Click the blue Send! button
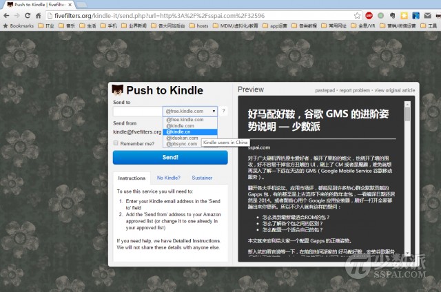 [170, 158]
